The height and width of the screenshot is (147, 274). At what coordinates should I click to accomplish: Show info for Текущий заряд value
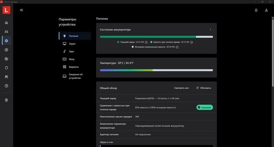click(x=146, y=42)
